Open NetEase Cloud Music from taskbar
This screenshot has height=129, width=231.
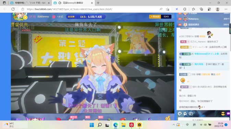point(131,125)
